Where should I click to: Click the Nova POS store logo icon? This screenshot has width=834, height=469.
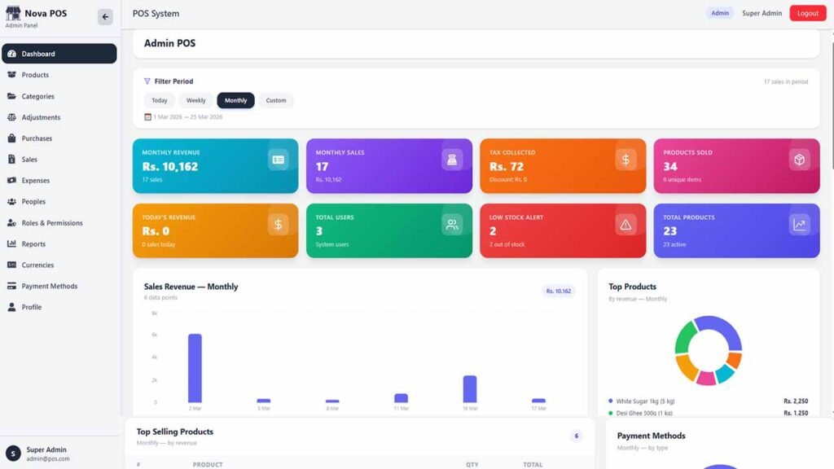[x=13, y=13]
